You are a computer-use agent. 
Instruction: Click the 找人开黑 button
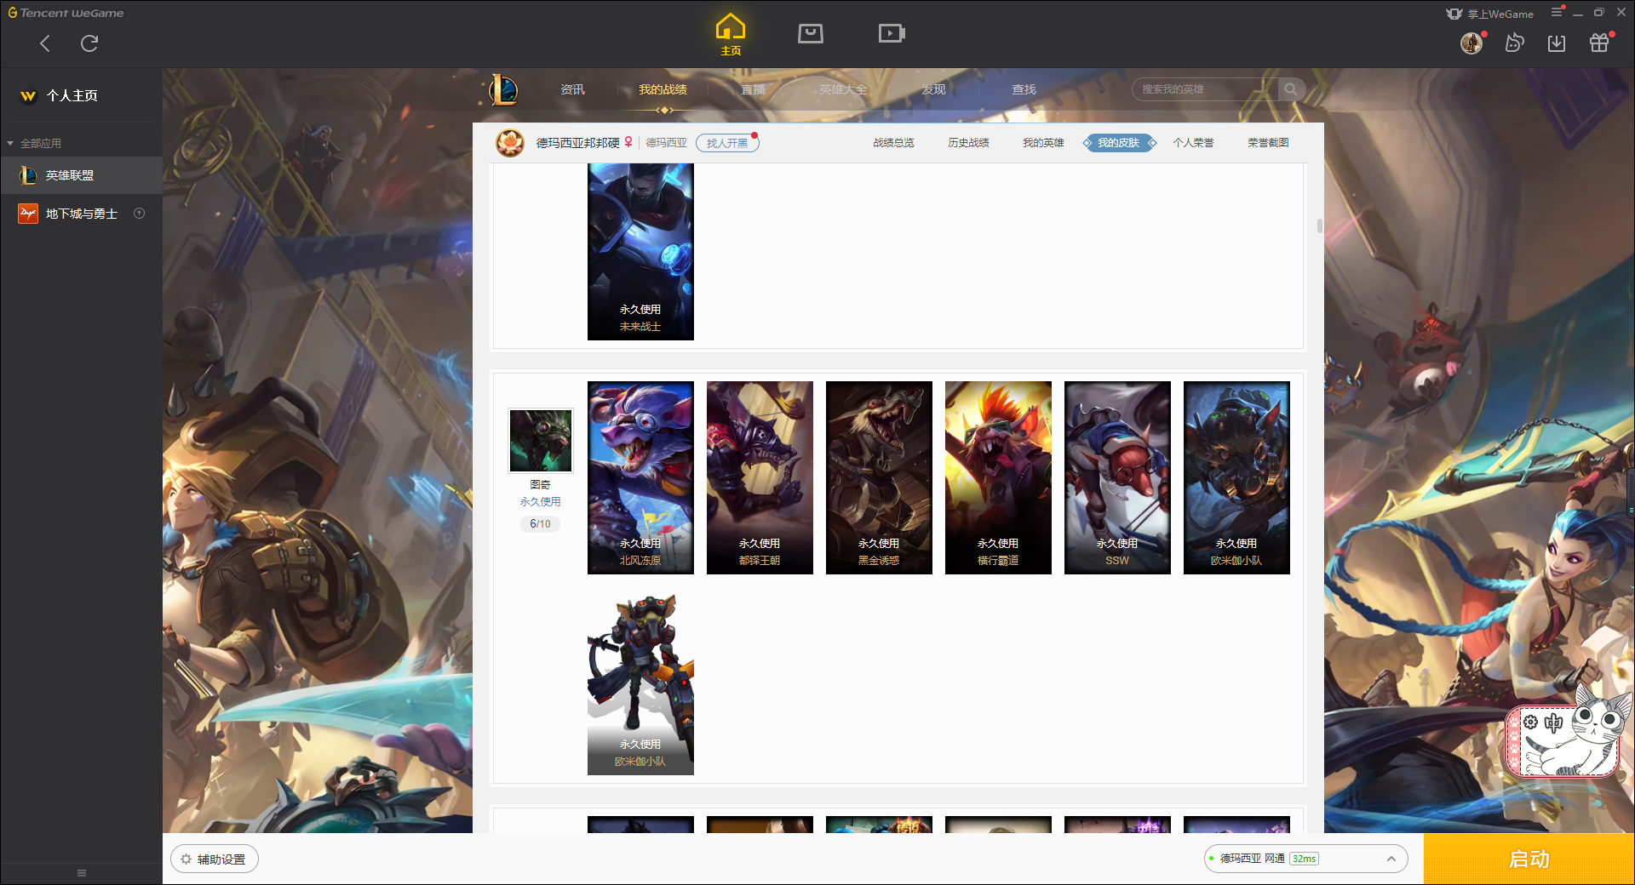(727, 143)
